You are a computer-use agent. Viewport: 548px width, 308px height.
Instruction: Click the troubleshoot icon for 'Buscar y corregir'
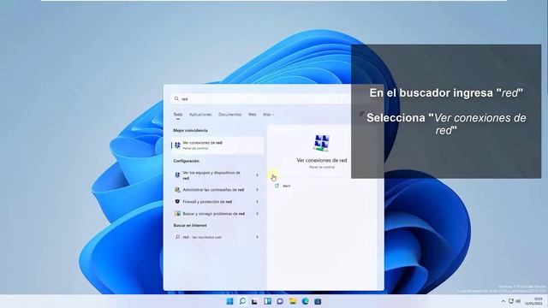177,214
